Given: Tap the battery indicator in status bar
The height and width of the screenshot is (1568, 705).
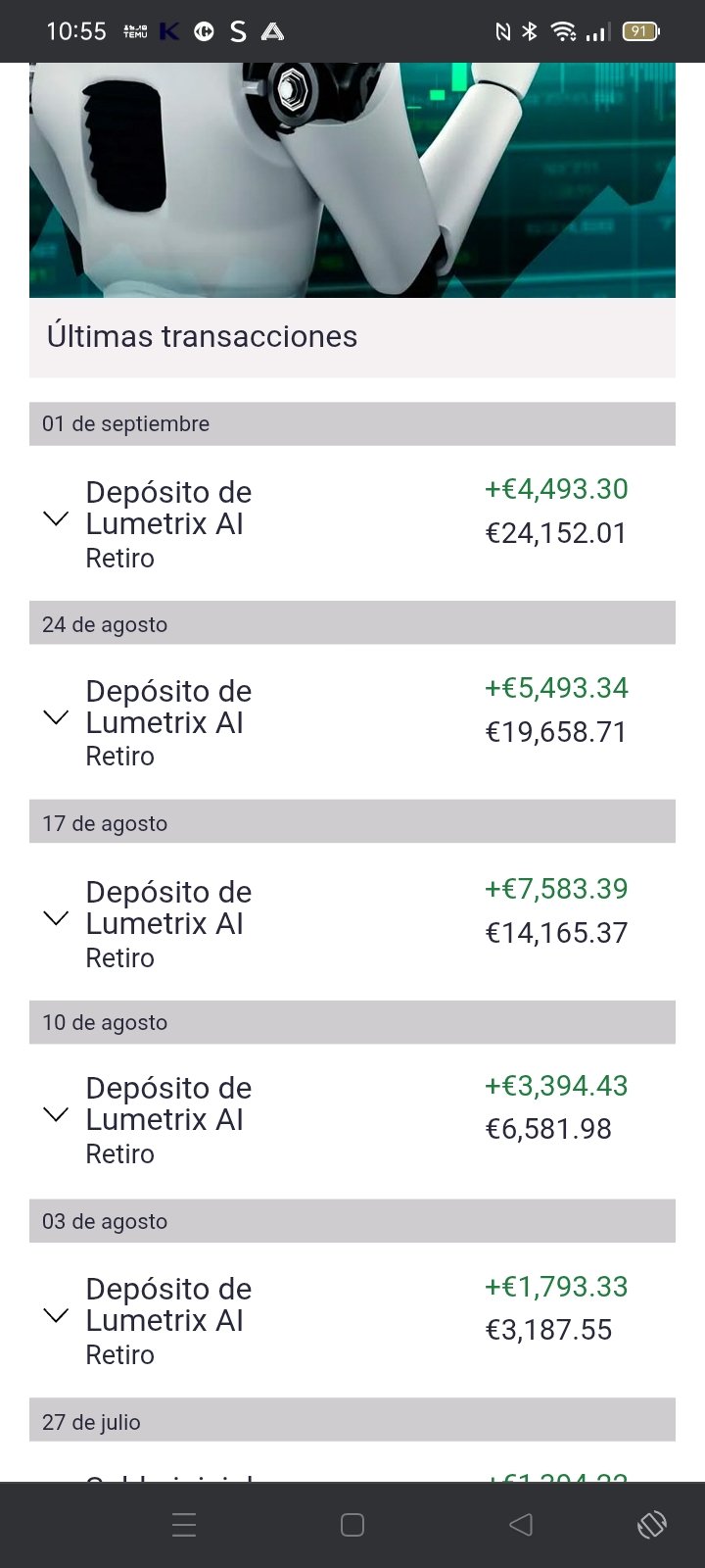Looking at the screenshot, I should [641, 31].
